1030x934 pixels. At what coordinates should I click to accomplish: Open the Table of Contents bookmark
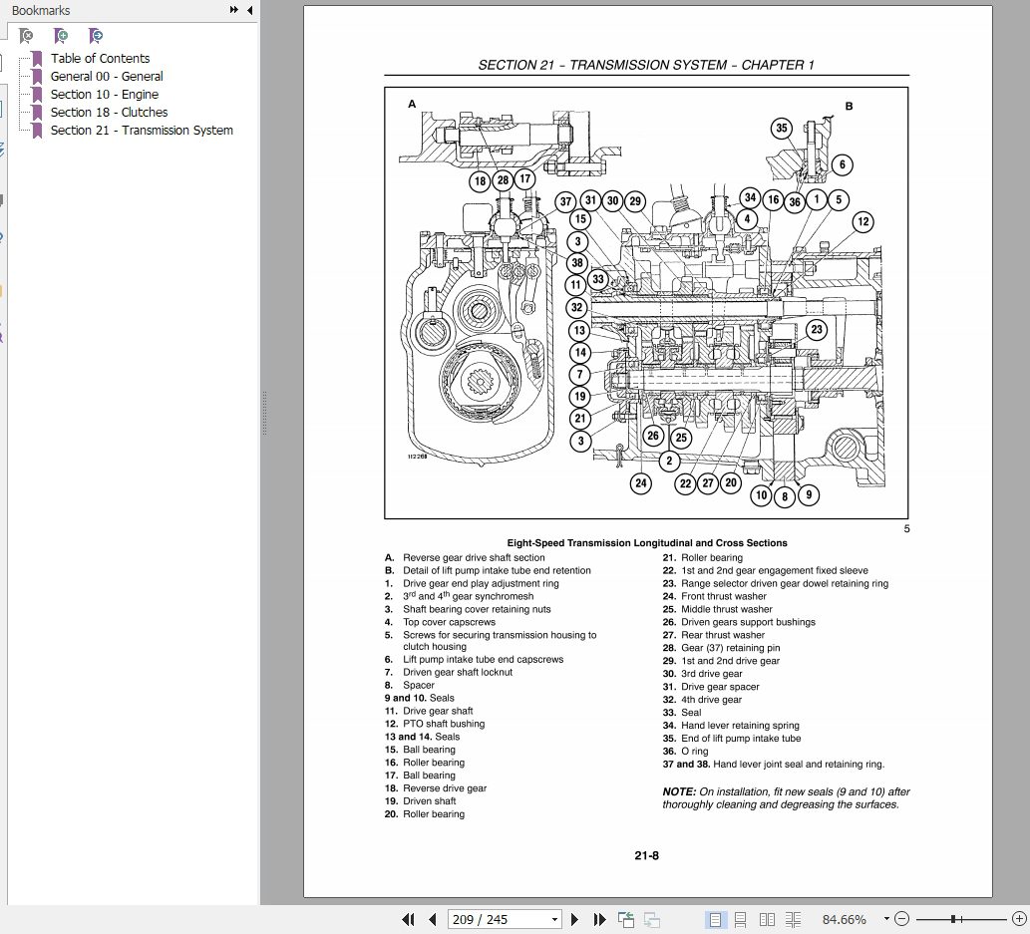[x=100, y=59]
